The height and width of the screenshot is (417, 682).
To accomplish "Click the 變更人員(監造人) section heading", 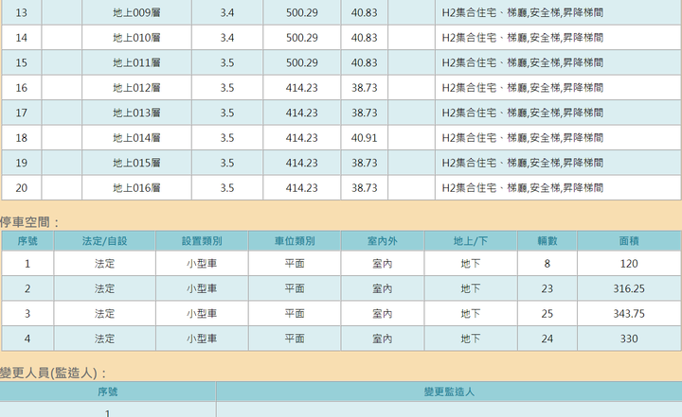I will tap(53, 374).
